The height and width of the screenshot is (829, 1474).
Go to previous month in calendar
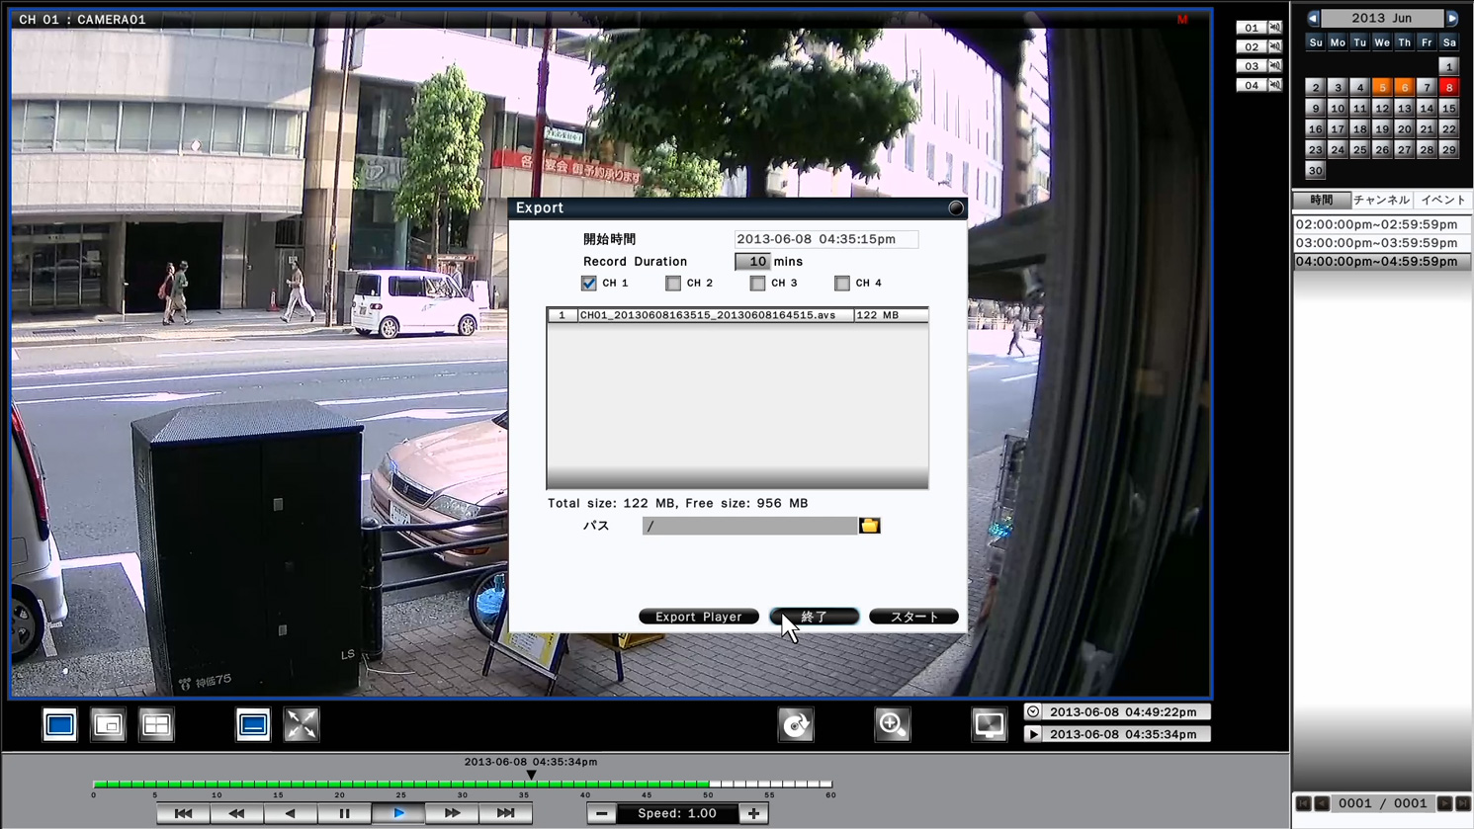point(1313,19)
